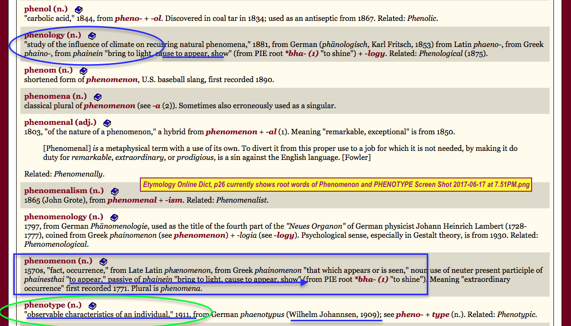
Task: Open the book icon next to phenomenalism
Action: point(114,191)
